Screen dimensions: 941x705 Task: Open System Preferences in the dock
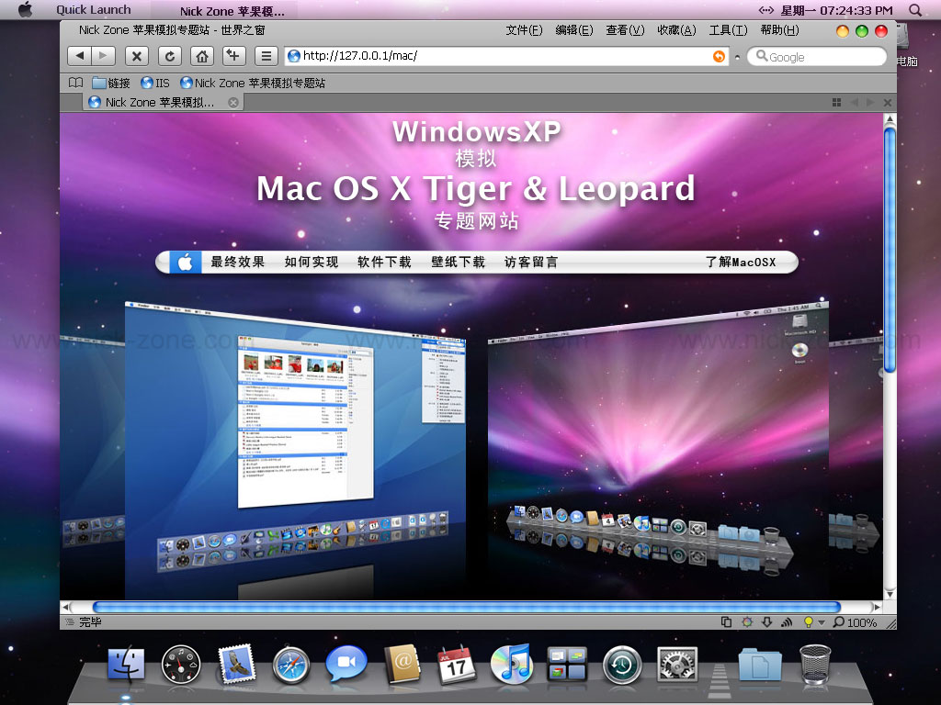677,665
